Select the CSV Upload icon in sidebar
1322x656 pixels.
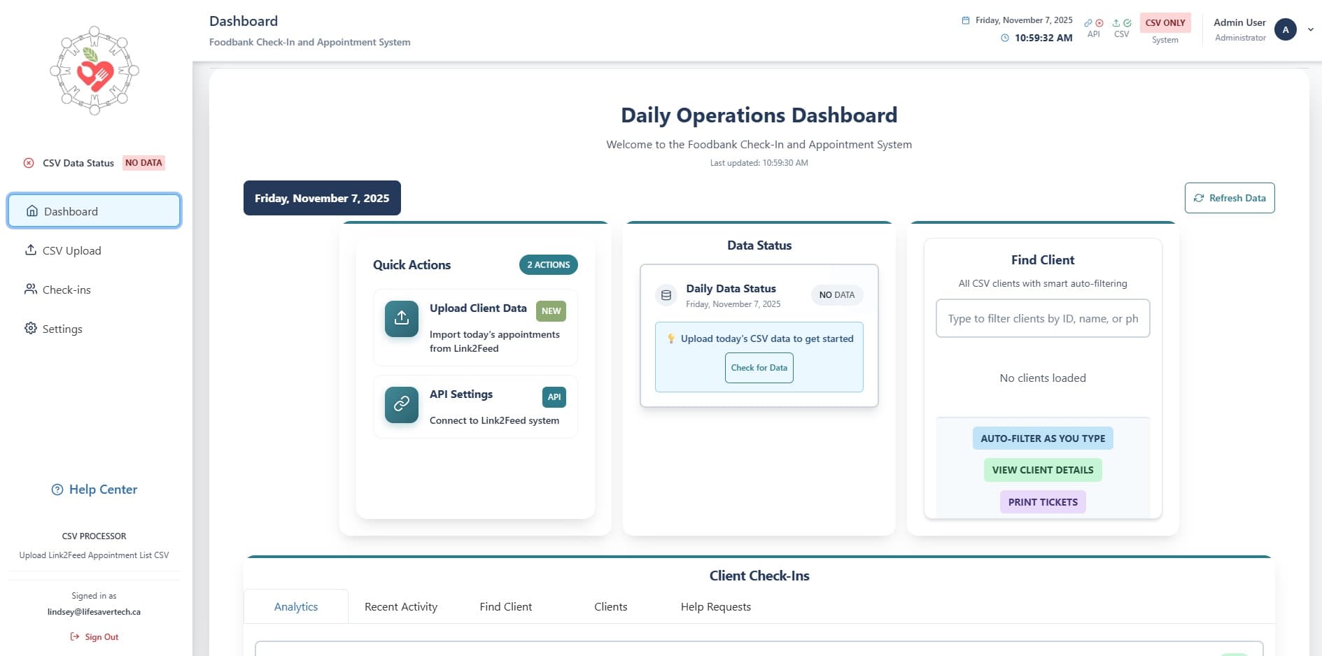pyautogui.click(x=31, y=250)
